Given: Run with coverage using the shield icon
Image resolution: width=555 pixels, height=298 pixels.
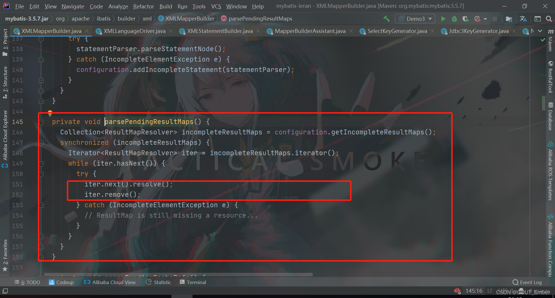Looking at the screenshot, I should pos(465,19).
